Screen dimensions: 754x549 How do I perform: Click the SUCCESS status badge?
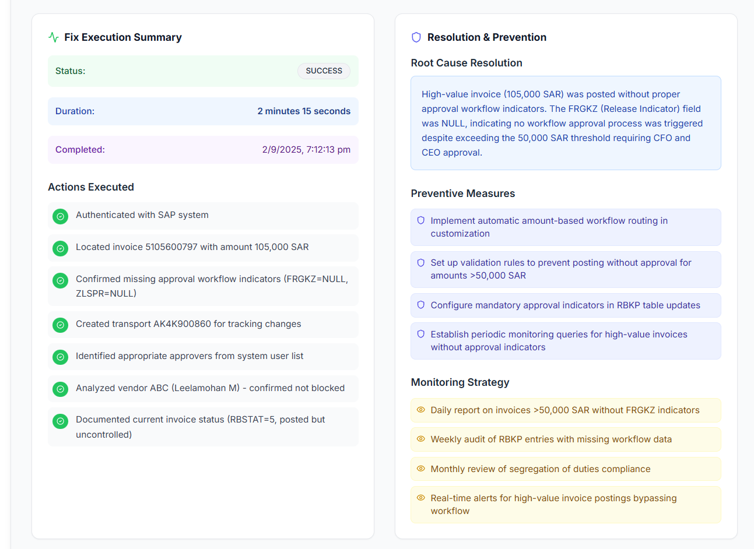point(324,71)
